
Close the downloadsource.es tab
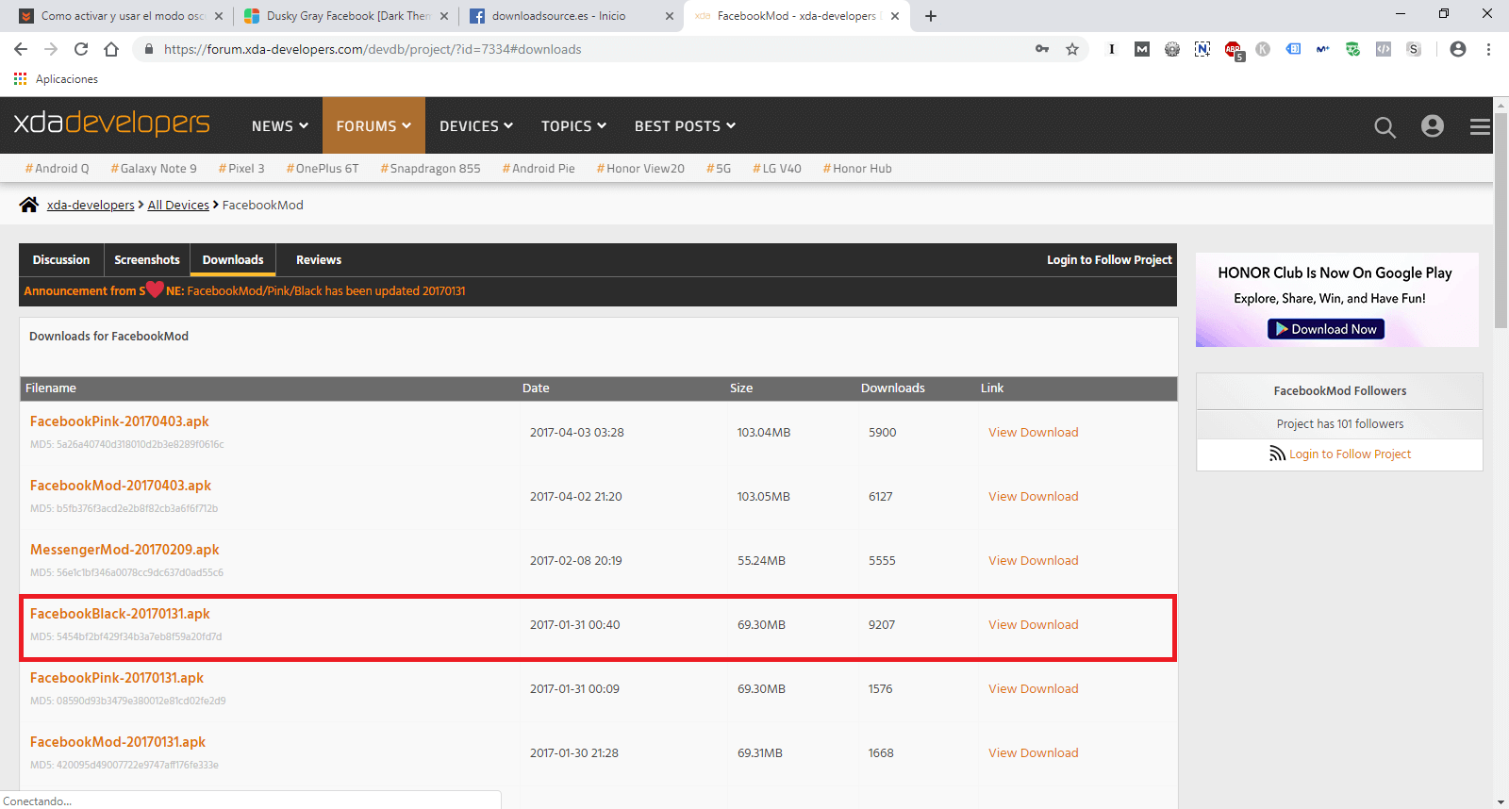[x=670, y=16]
